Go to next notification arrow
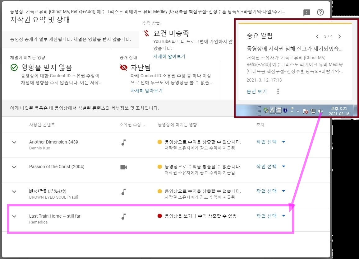This screenshot has height=259, width=359. click(339, 36)
